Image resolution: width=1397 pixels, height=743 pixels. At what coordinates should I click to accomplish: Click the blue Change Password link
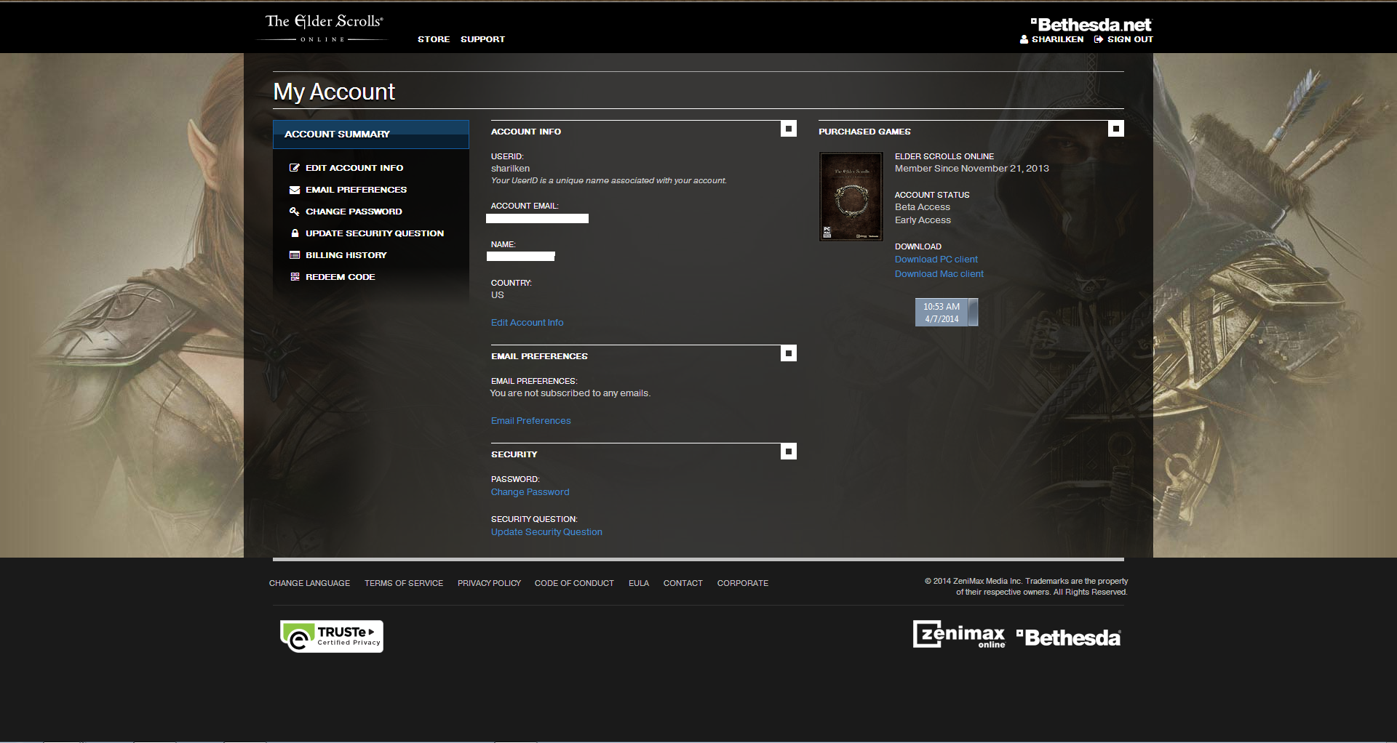pos(530,492)
